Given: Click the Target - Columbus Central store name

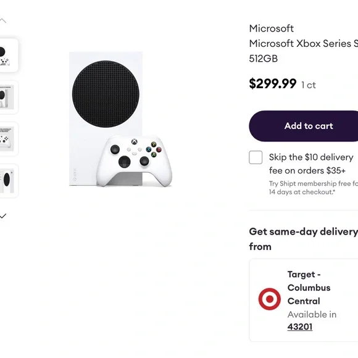Looking at the screenshot, I should click(x=309, y=288).
